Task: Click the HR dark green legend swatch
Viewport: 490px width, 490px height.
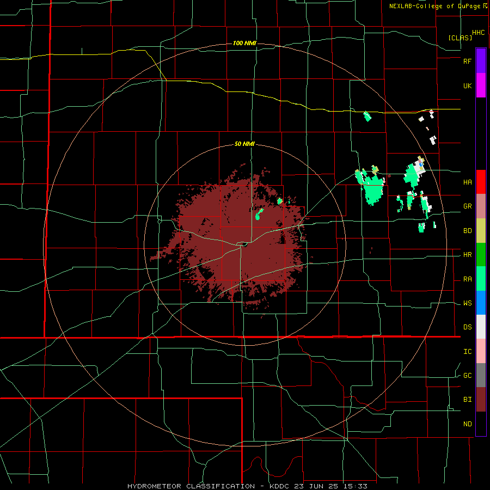Action: [481, 254]
